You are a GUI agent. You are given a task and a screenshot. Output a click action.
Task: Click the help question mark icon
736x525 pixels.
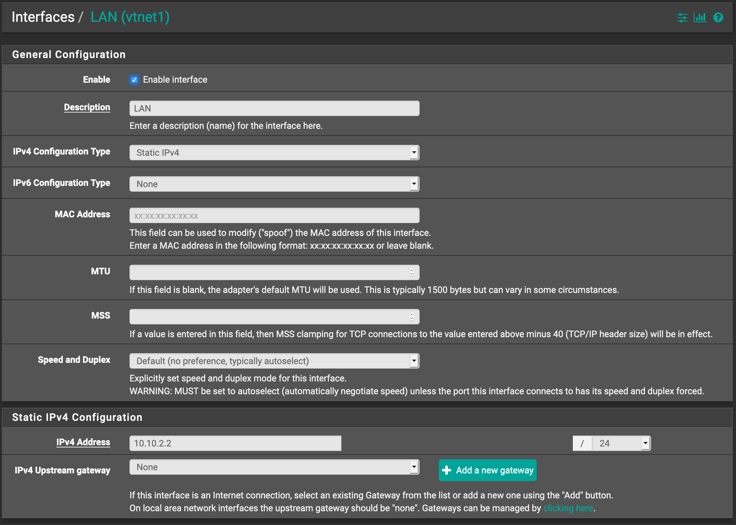(x=718, y=17)
